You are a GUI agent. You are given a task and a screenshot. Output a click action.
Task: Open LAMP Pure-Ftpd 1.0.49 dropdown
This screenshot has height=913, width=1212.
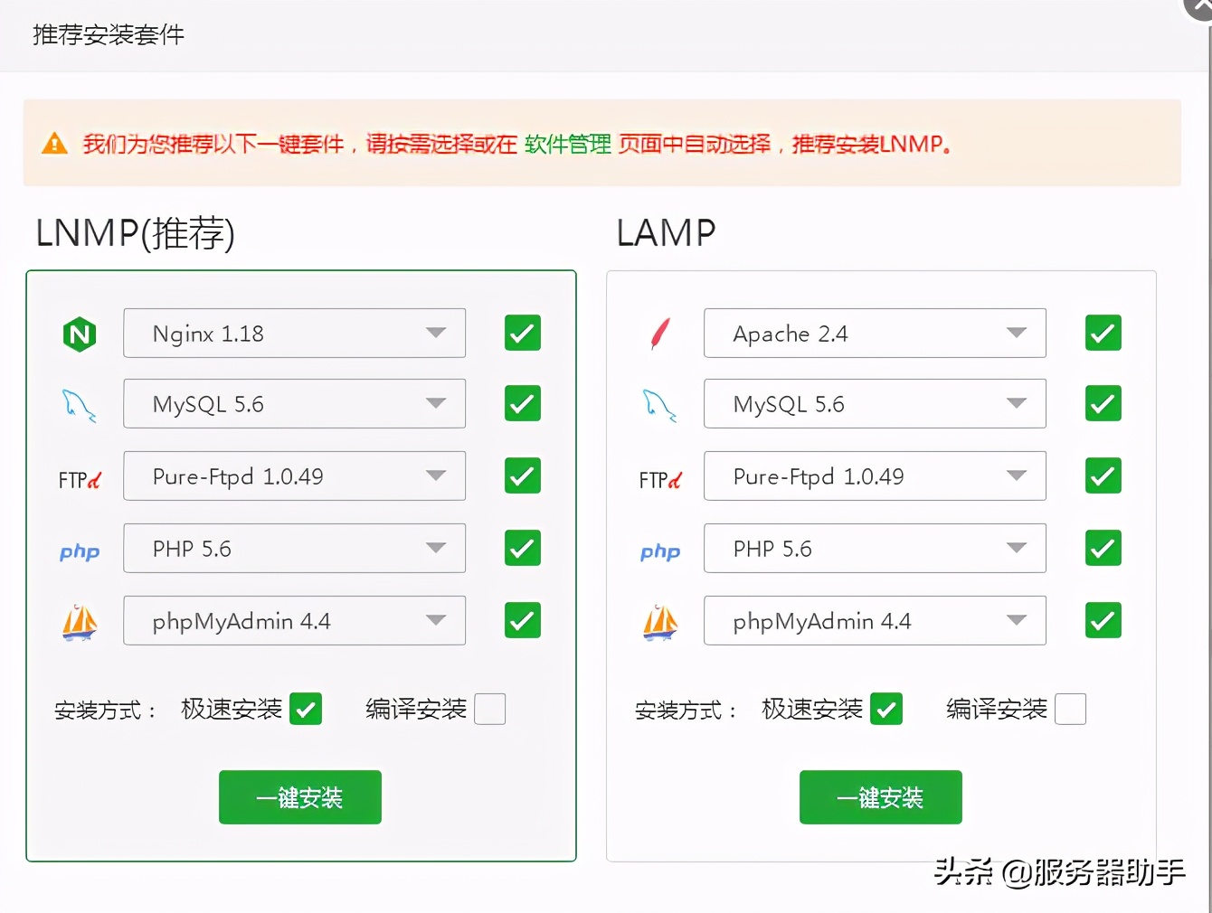pyautogui.click(x=876, y=475)
